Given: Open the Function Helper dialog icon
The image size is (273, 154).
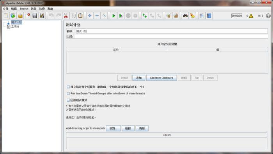Looking at the screenshot, I should coord(202,16).
